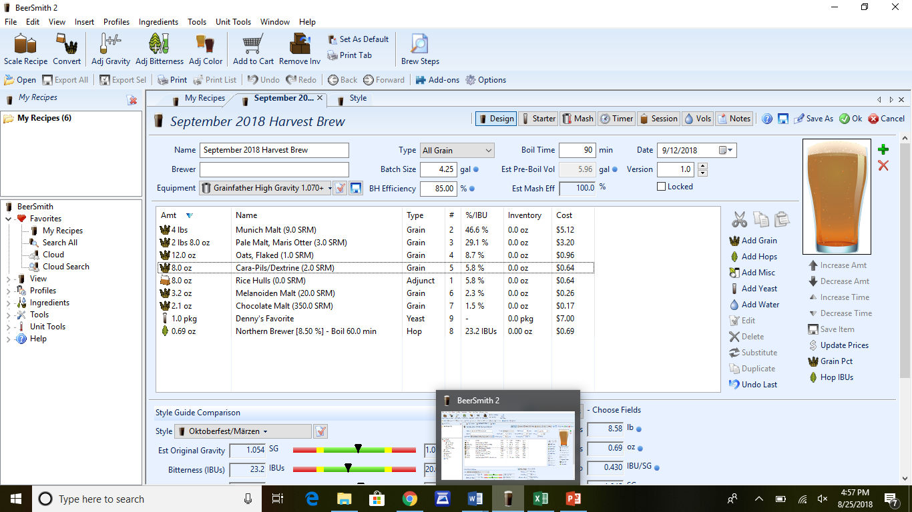Open the Adj Gravity tool
This screenshot has width=912, height=512.
pyautogui.click(x=111, y=49)
